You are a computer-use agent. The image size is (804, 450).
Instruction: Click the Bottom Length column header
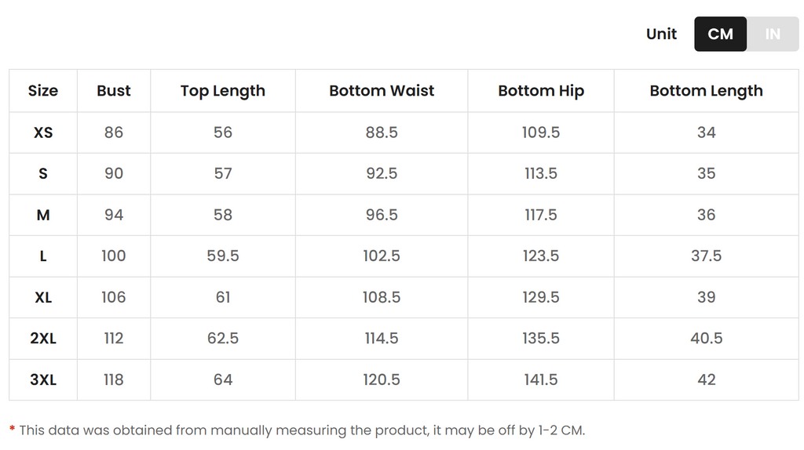point(706,91)
